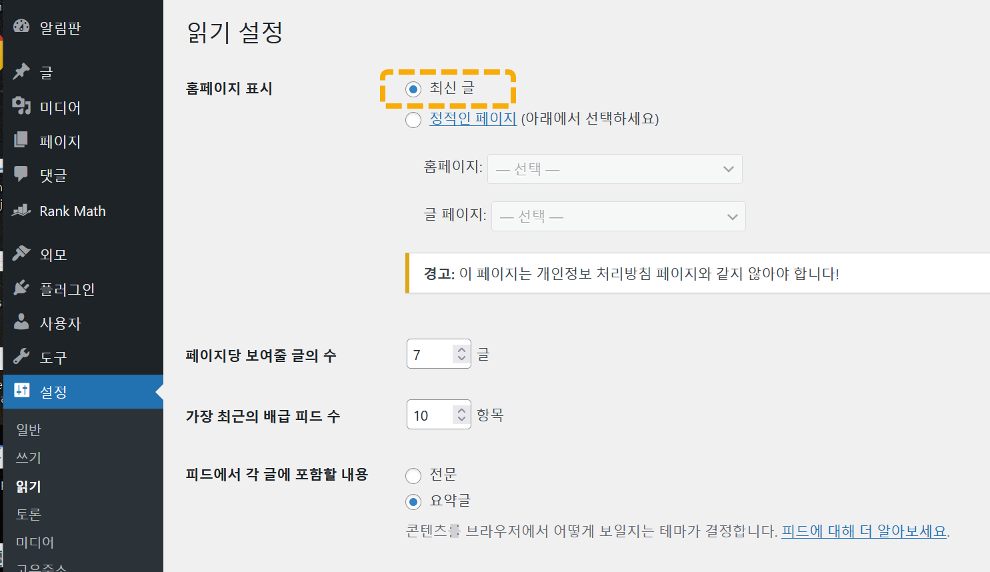
Task: Select the 최신 글 radio button
Action: pyautogui.click(x=413, y=89)
